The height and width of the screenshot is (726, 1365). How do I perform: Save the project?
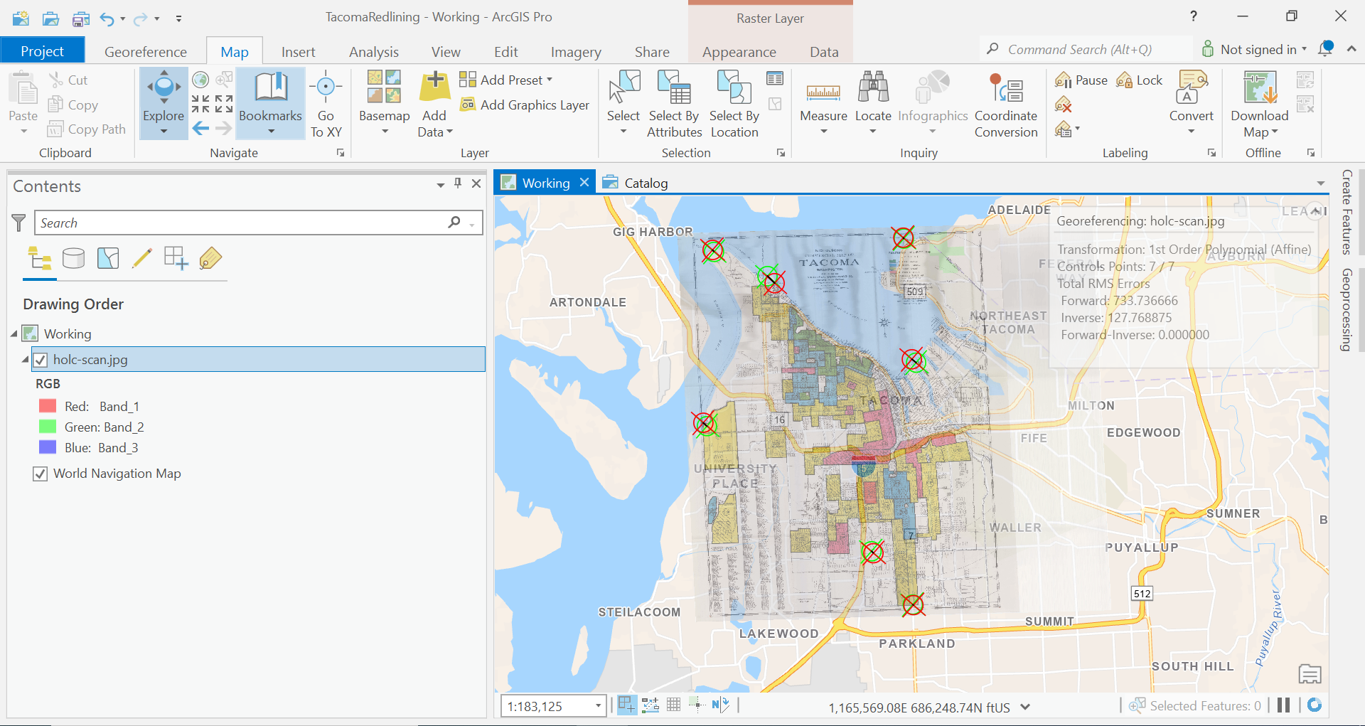[x=80, y=18]
